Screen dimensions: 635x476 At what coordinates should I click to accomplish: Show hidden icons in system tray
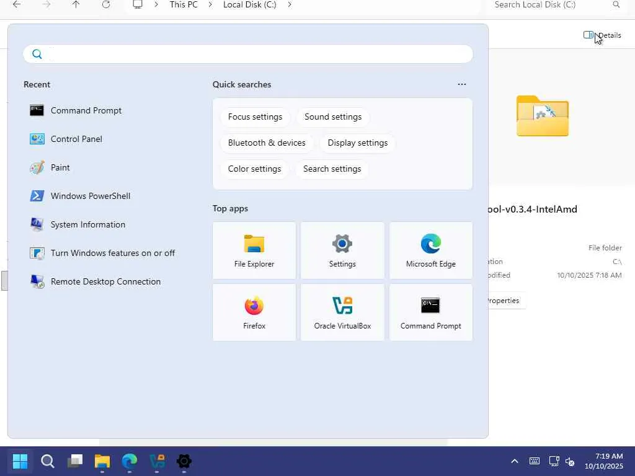click(514, 461)
